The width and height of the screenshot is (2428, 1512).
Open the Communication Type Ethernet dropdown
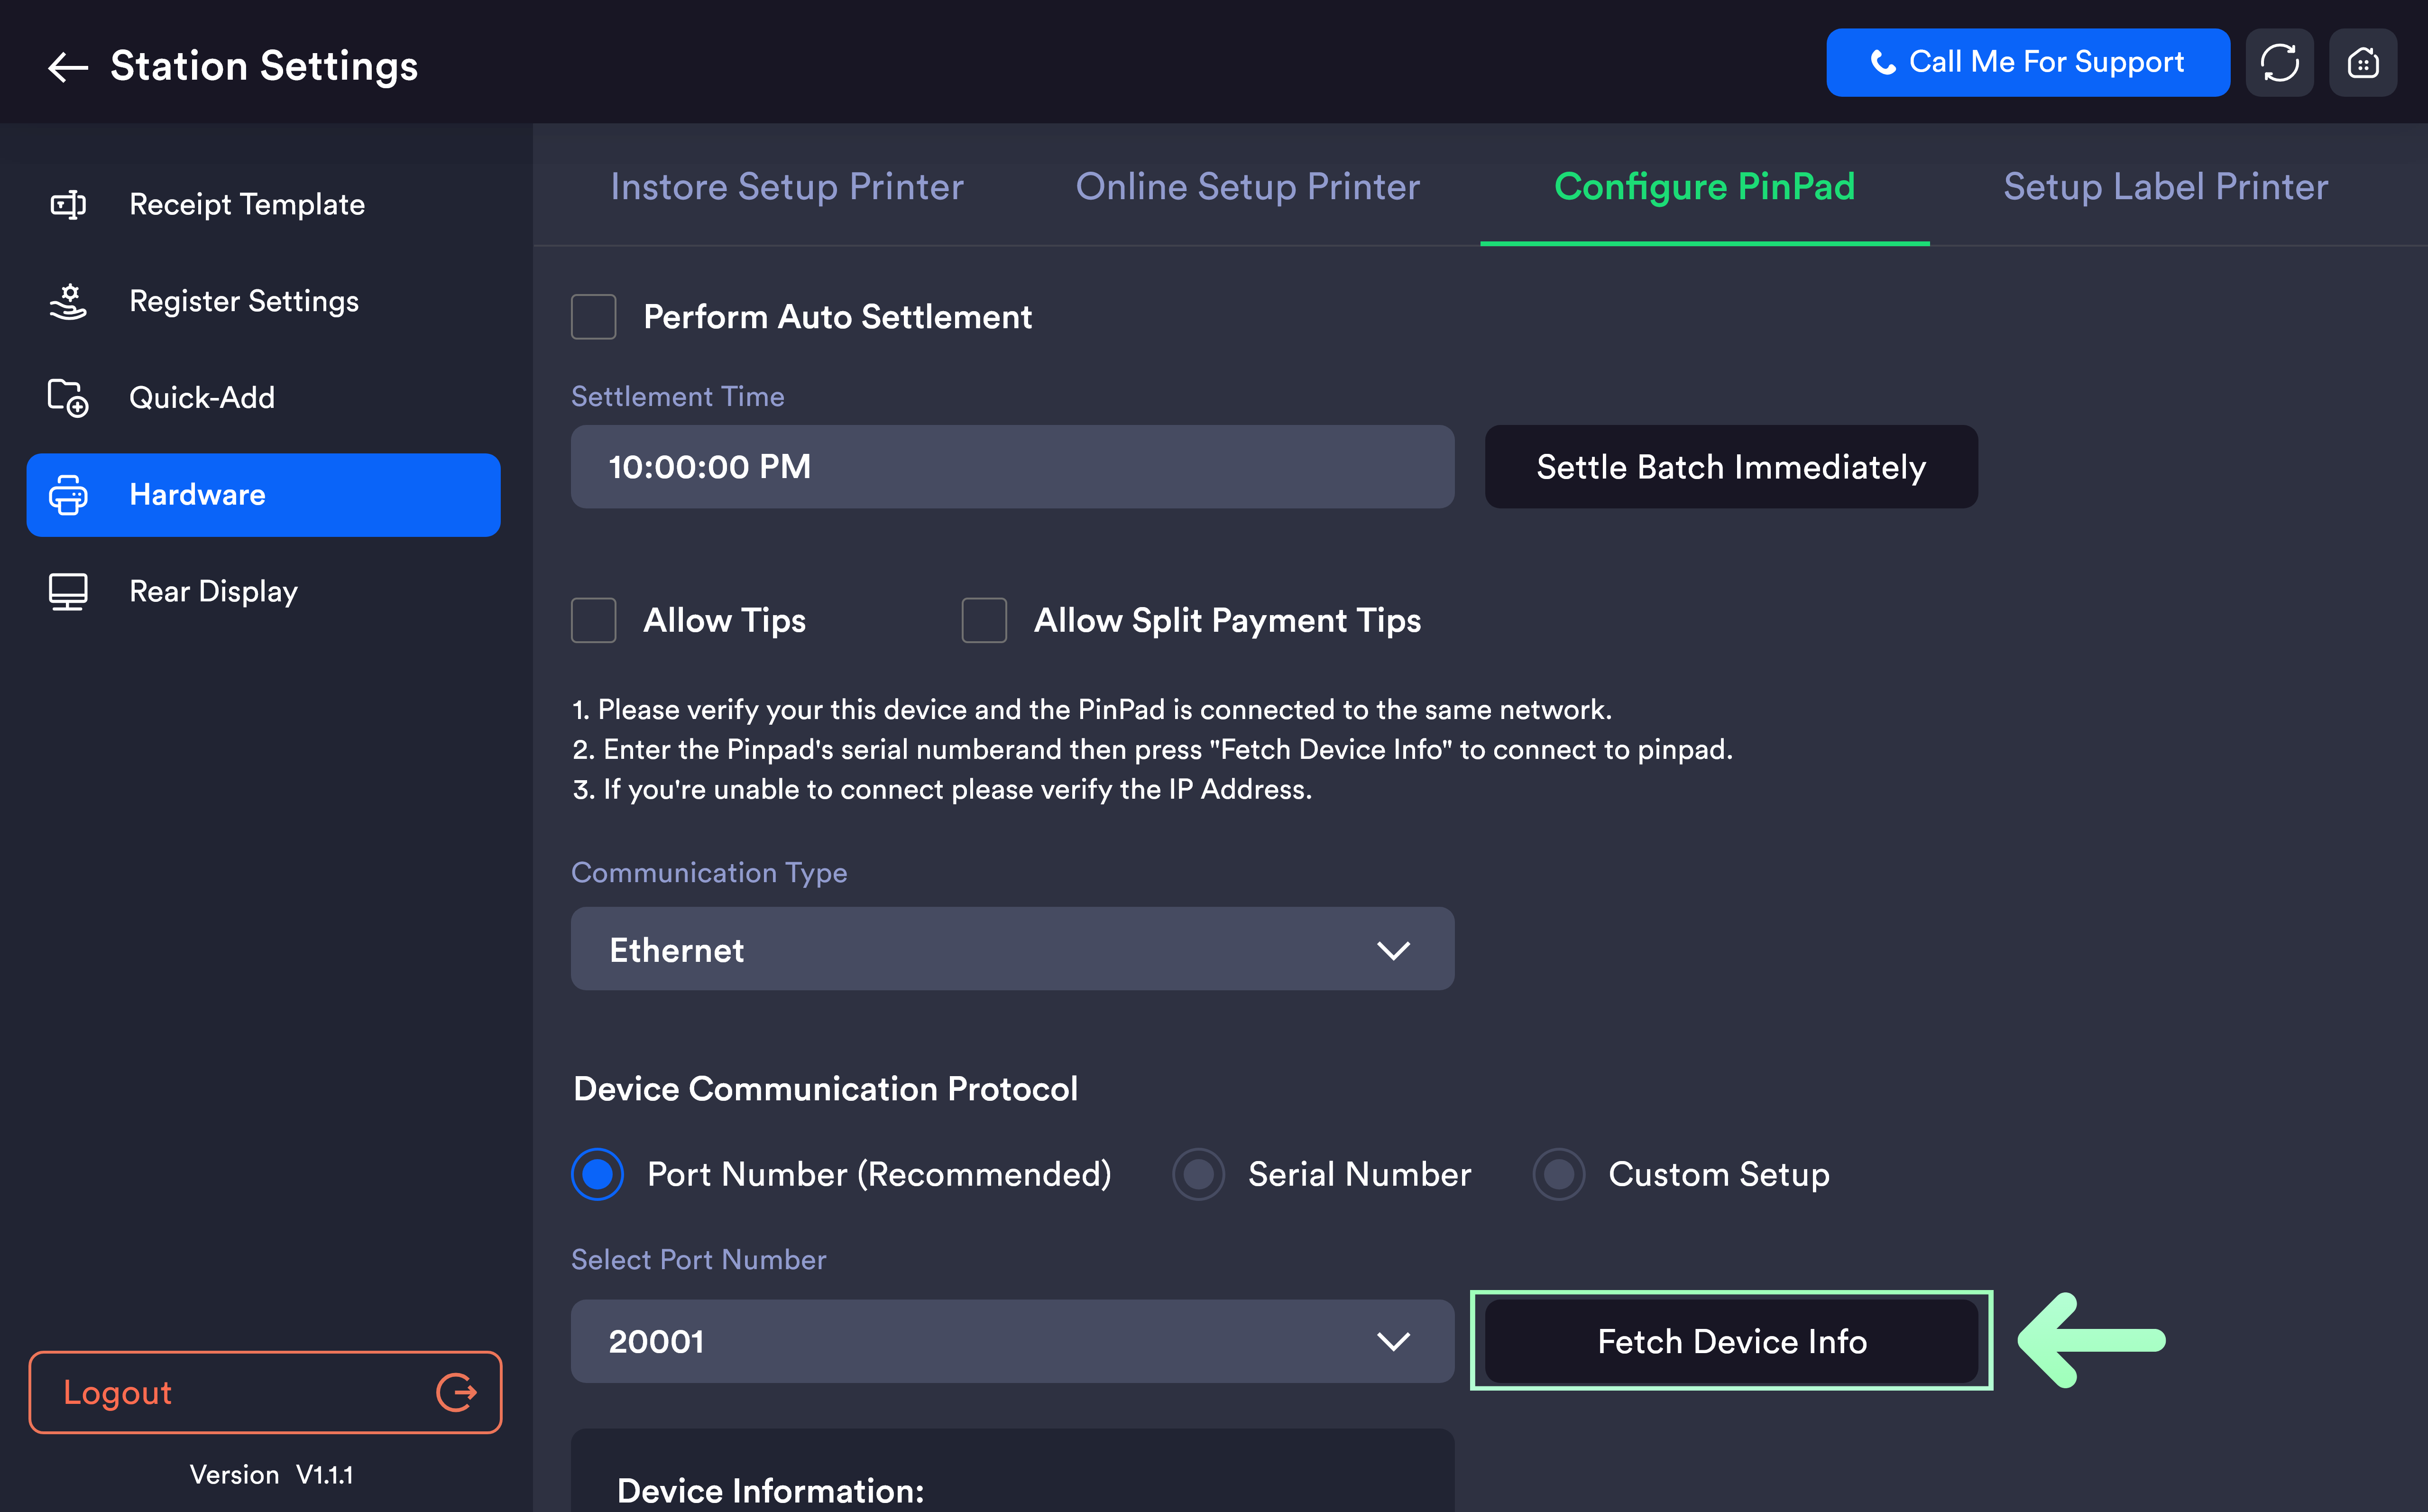click(x=1012, y=949)
